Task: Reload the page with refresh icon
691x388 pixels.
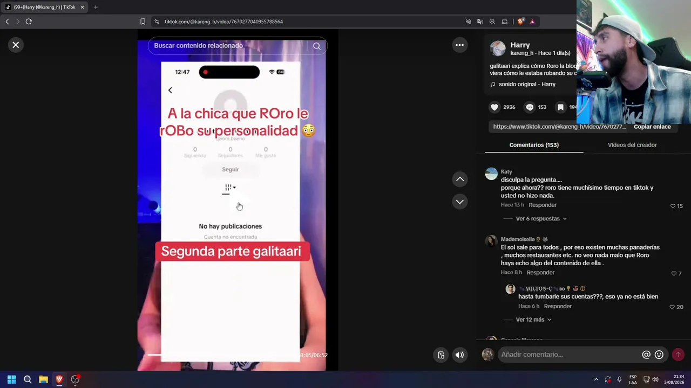Action: point(29,22)
